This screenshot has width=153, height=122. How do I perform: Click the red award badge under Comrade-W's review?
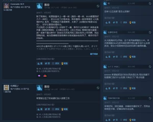[45, 76]
